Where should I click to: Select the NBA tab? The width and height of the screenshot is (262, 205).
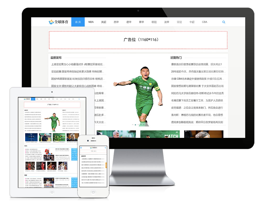[91, 22]
